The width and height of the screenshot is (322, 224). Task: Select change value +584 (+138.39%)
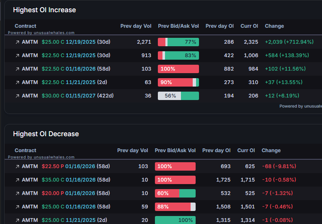pyautogui.click(x=287, y=55)
